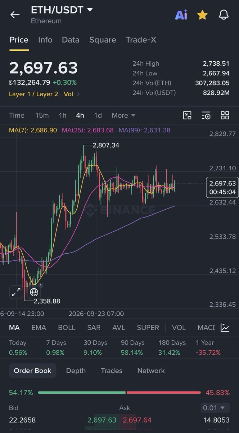The image size is (239, 433).
Task: Click the ask price 2,697.64 in order book
Action: pos(137,420)
